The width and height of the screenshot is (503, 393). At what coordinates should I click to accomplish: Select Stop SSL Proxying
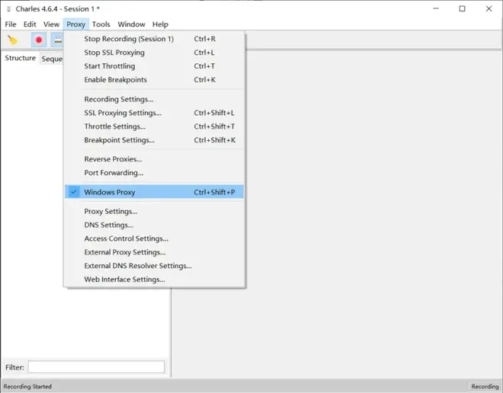pos(154,53)
